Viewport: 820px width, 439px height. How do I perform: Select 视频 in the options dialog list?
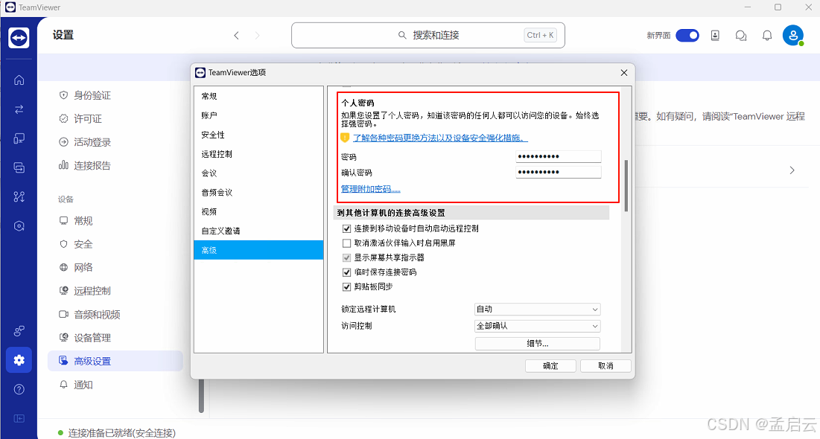coord(258,211)
